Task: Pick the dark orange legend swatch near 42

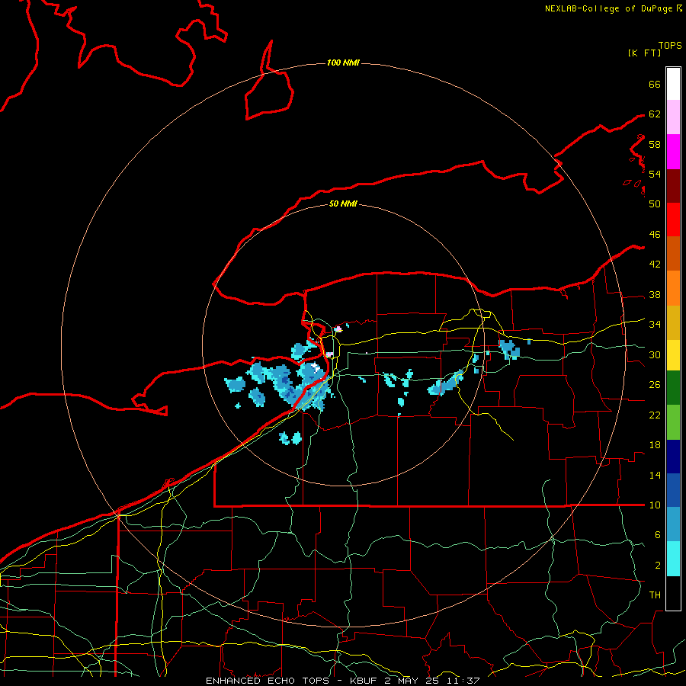Action: (x=673, y=254)
